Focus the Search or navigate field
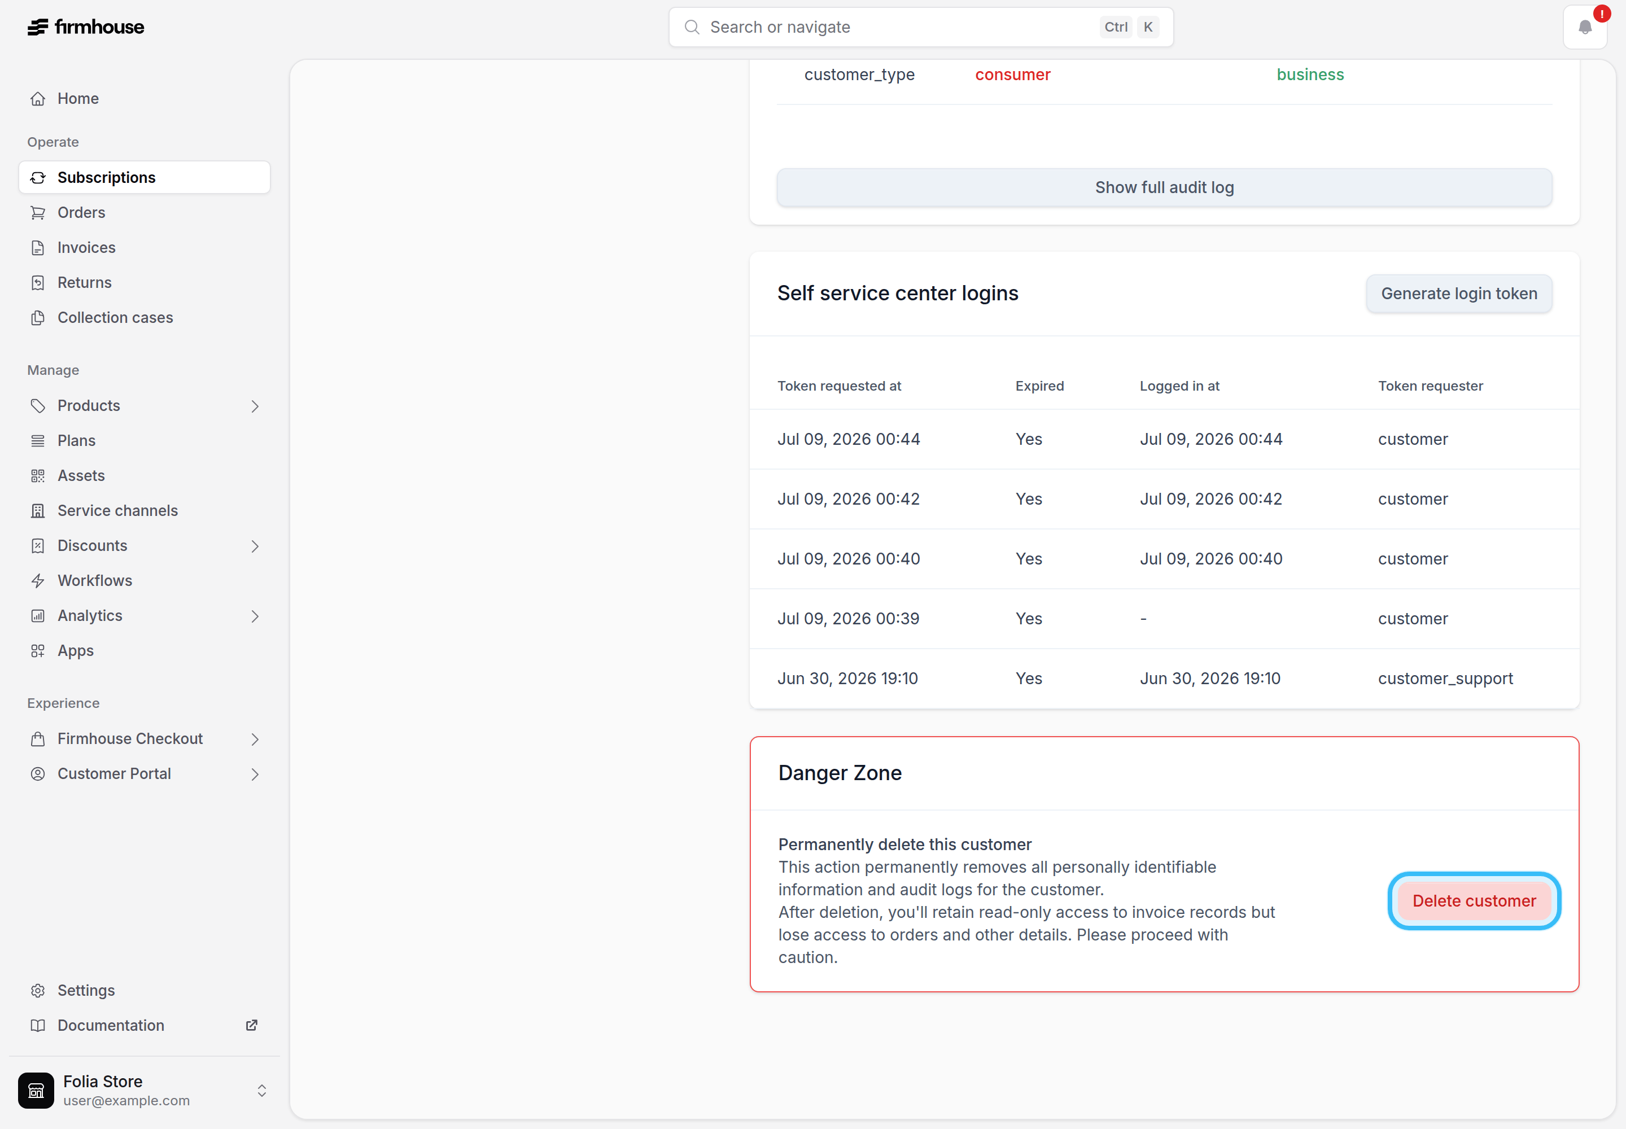This screenshot has height=1129, width=1626. [x=920, y=27]
